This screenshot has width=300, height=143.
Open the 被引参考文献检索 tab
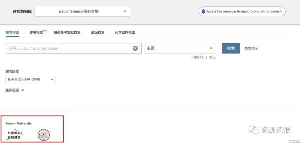point(67,33)
